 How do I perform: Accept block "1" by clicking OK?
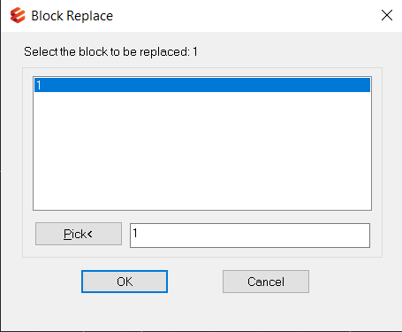(125, 282)
